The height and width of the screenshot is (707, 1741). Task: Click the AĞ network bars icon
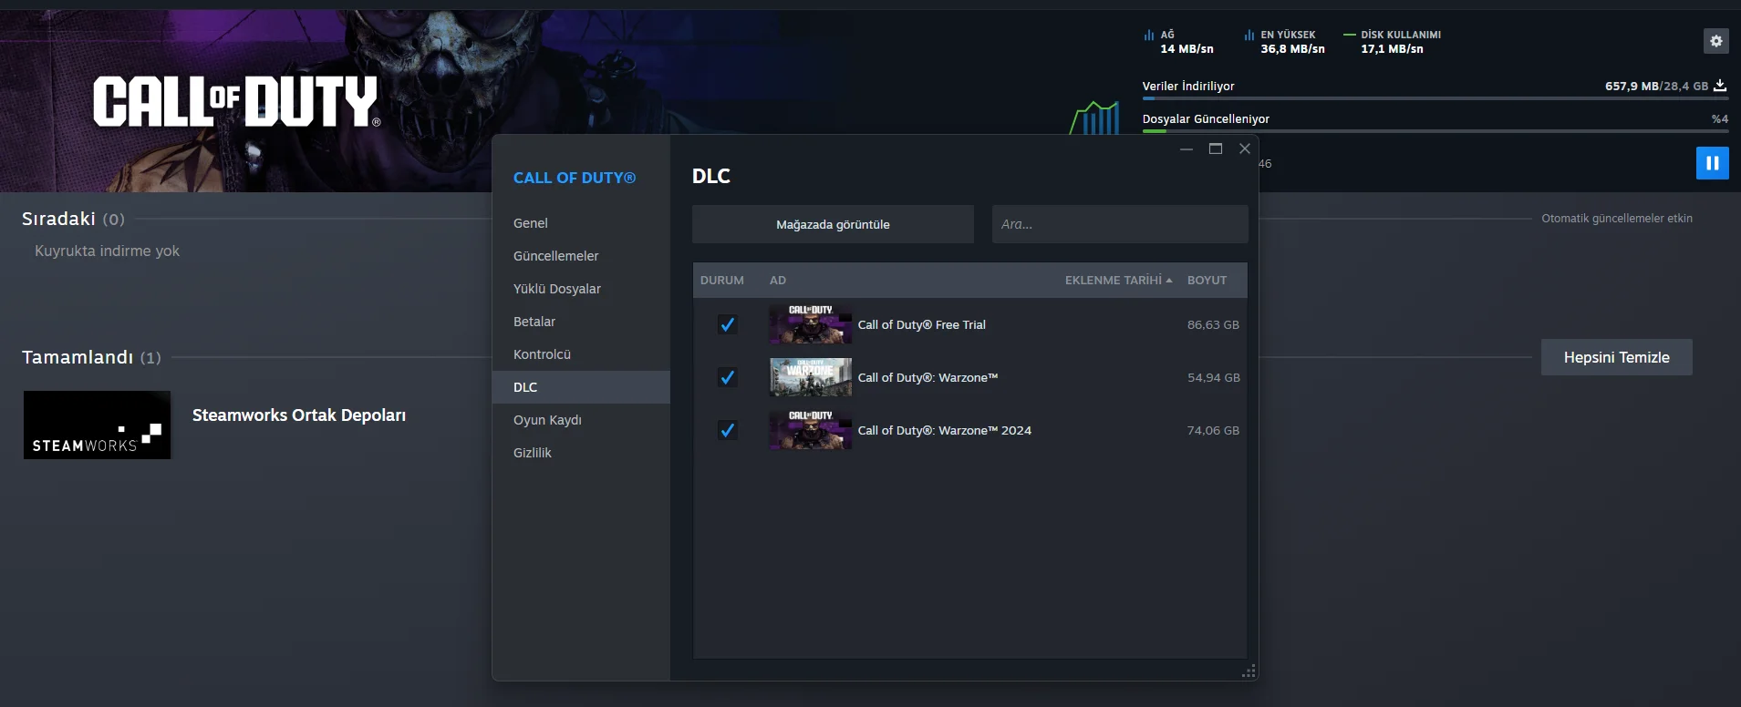pos(1149,36)
